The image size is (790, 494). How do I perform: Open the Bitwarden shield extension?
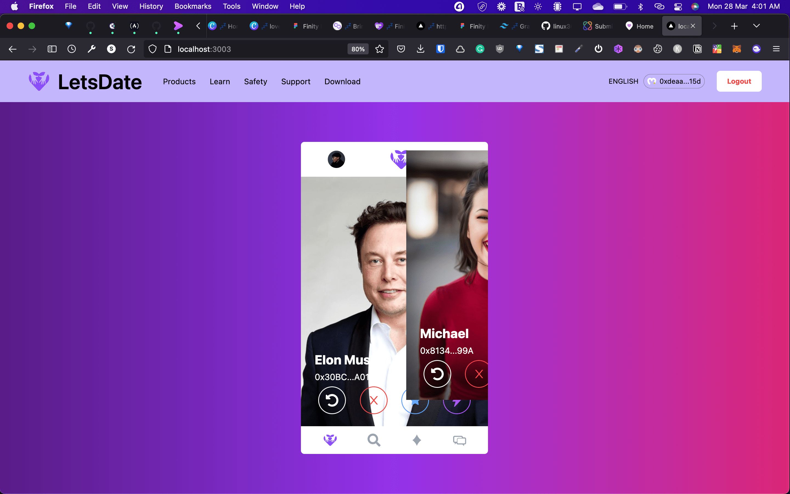coord(440,49)
